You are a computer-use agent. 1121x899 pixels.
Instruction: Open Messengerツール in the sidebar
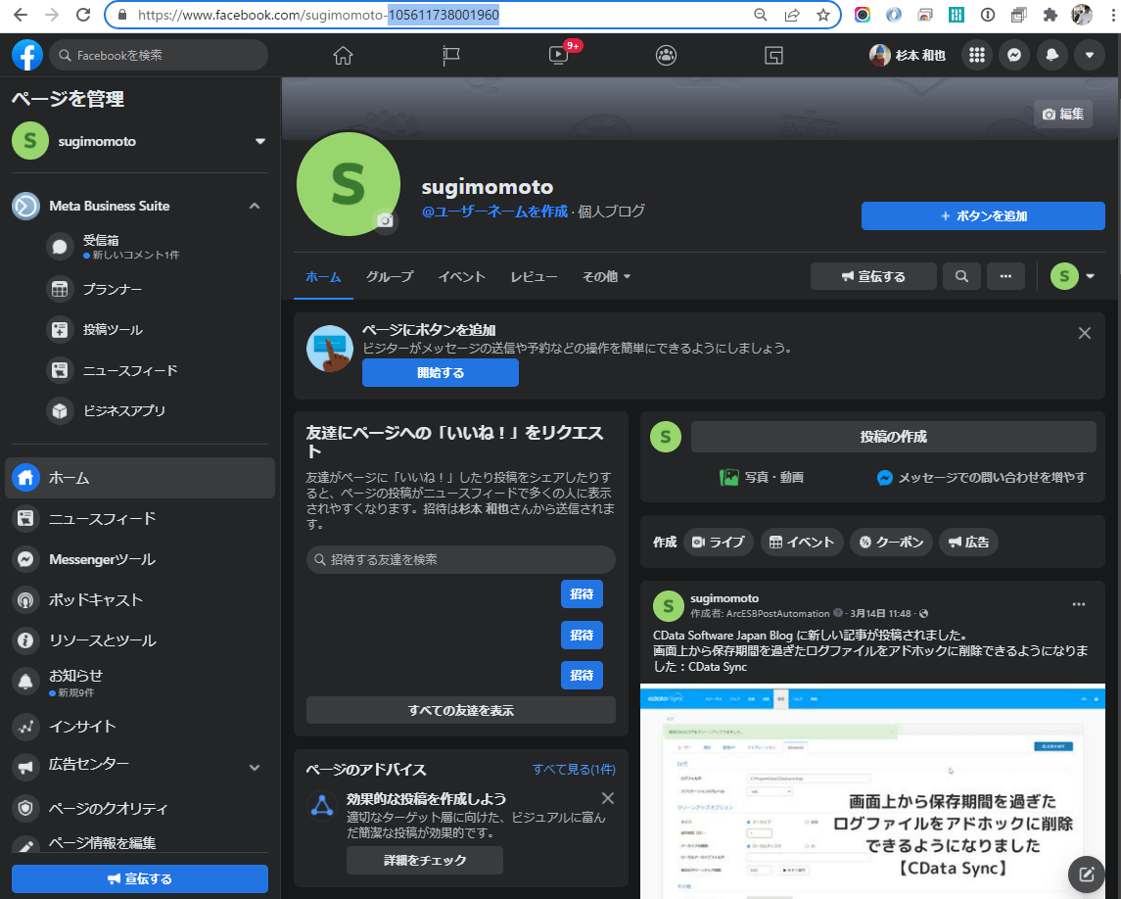coord(140,559)
